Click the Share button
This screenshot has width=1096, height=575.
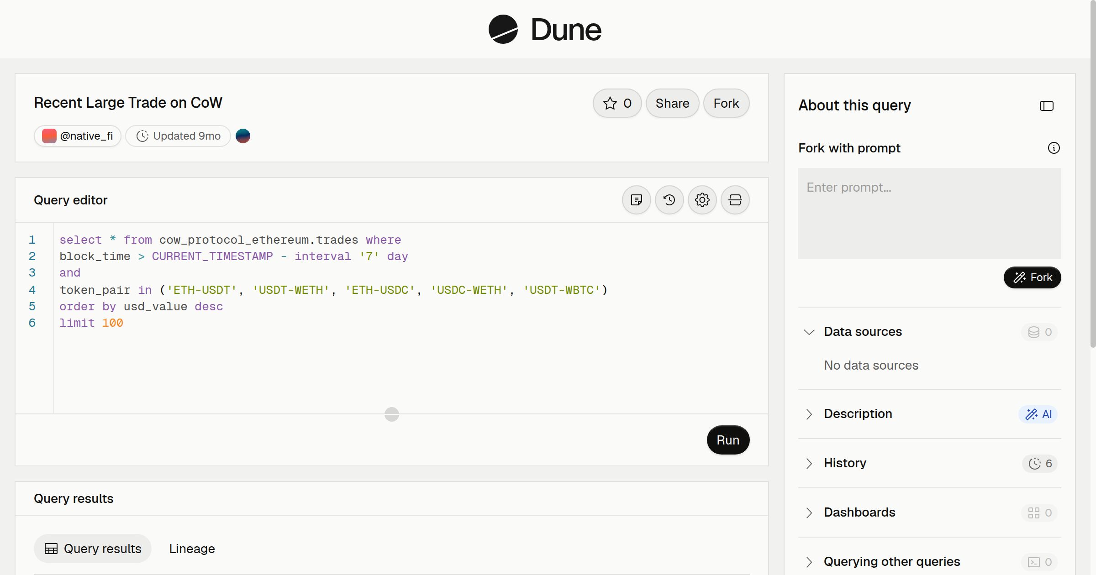(672, 103)
